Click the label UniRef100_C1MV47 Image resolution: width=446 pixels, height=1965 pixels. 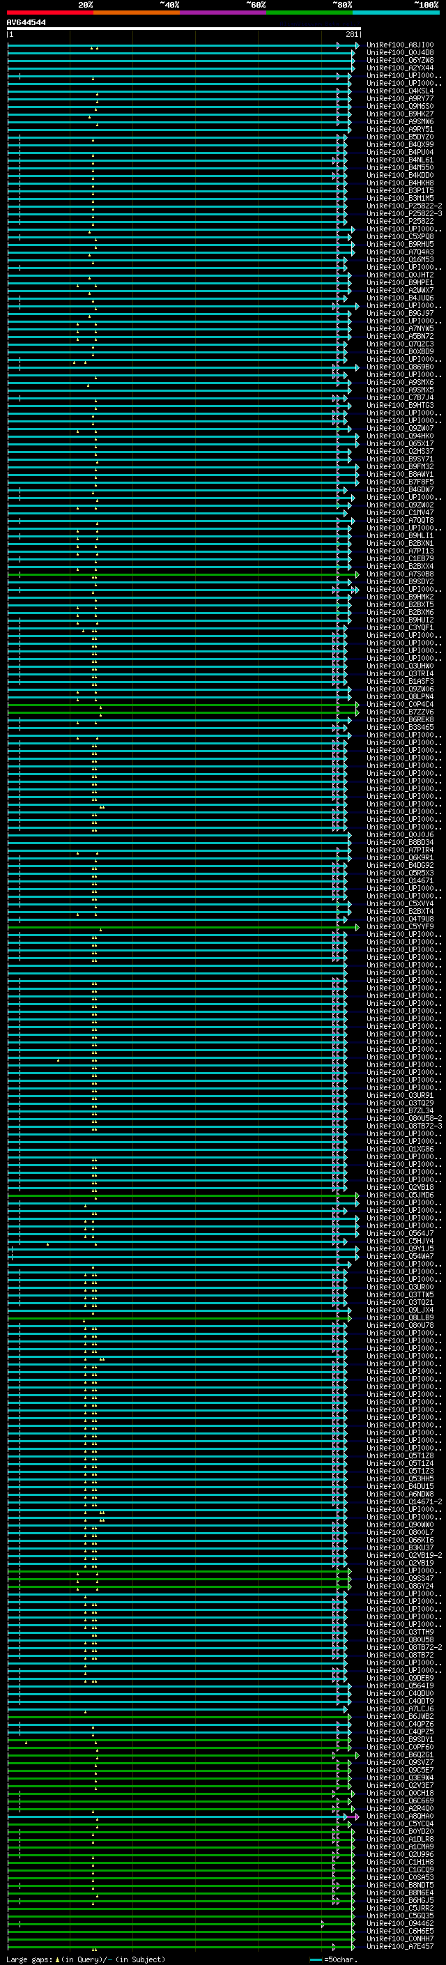coord(400,512)
